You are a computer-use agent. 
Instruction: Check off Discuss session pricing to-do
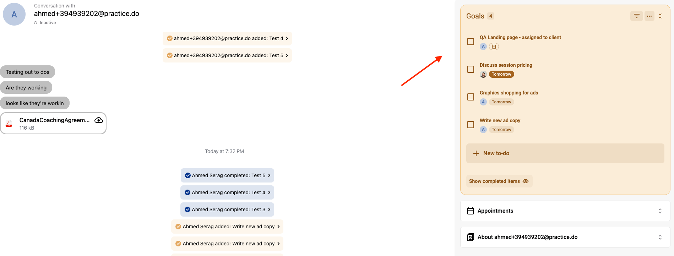(x=471, y=69)
